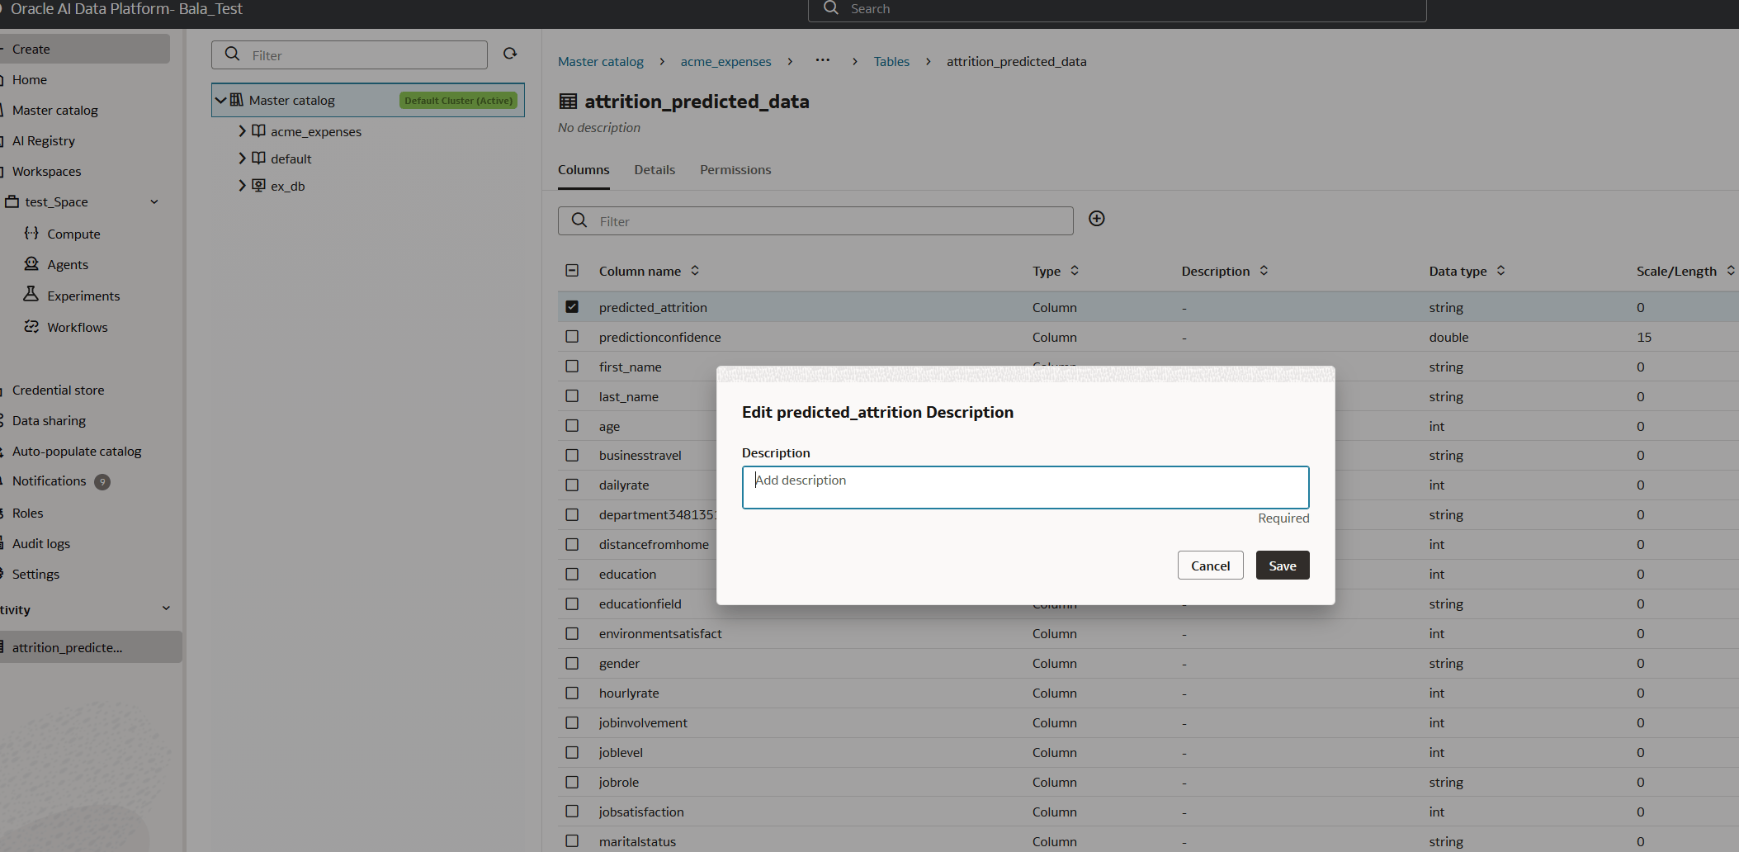The height and width of the screenshot is (852, 1739).
Task: Switch to the Permissions tab
Action: click(x=735, y=170)
